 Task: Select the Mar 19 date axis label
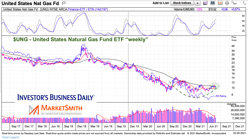point(95,126)
